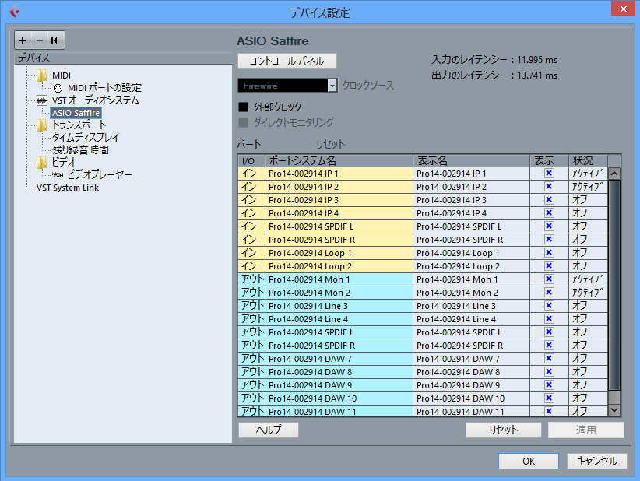Toggle the 外部クロック checkbox
Viewport: 640px width, 481px height.
pos(243,107)
